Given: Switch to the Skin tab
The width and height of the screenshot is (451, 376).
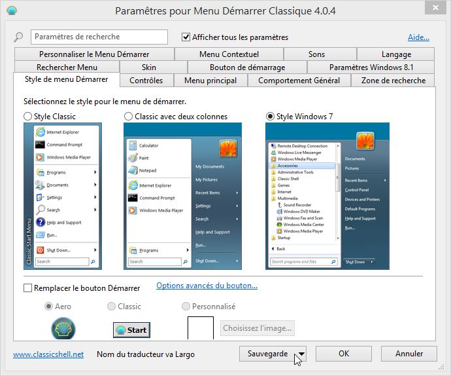Looking at the screenshot, I should coord(148,67).
